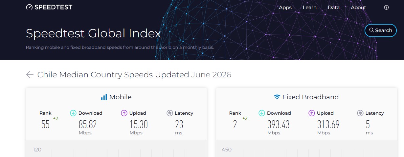This screenshot has width=404, height=157.
Task: Select Fixed Broadband upload speed 313.69
Action: (328, 125)
